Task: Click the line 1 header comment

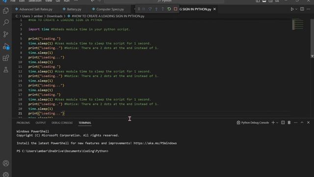Action: [x=65, y=20]
